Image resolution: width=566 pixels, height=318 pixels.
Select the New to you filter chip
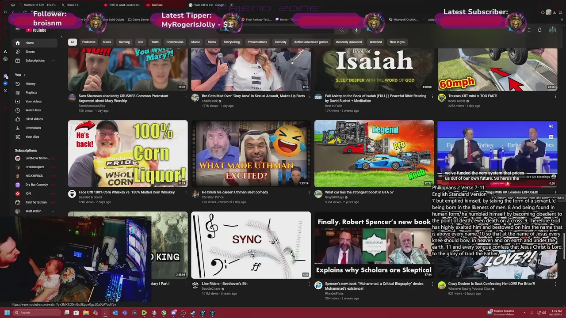tap(397, 42)
